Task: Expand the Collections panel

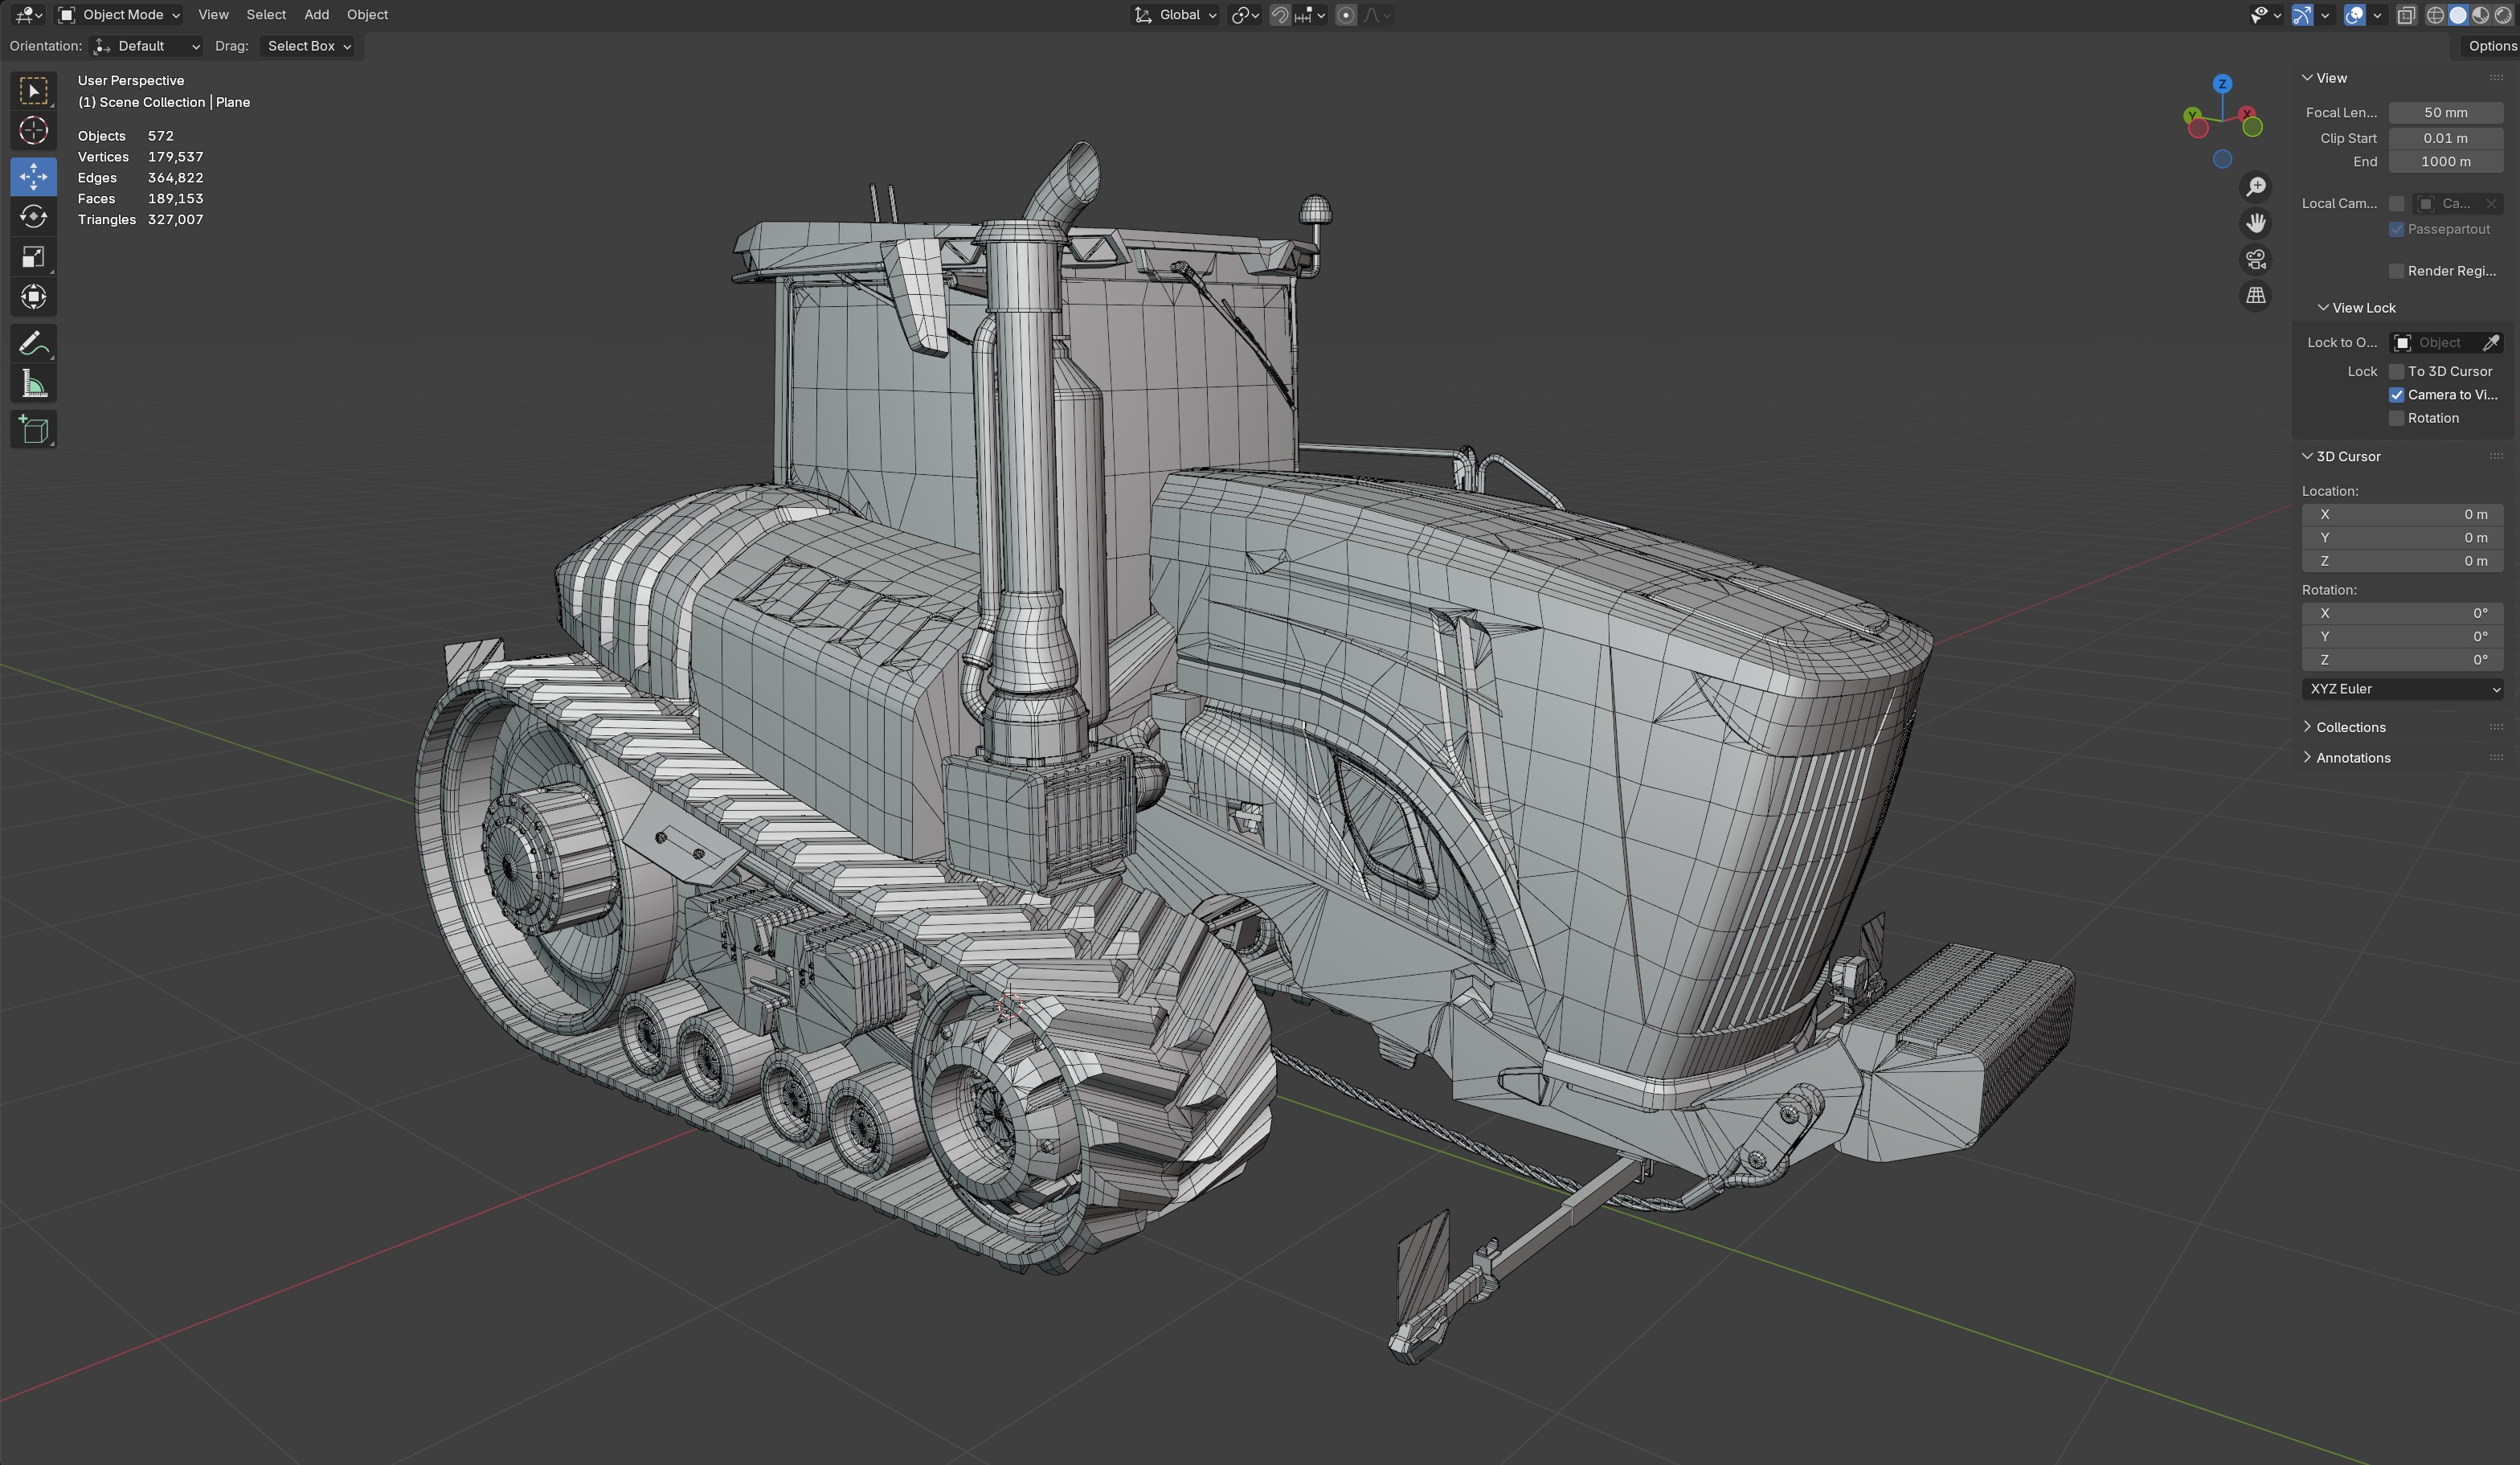Action: (2350, 727)
